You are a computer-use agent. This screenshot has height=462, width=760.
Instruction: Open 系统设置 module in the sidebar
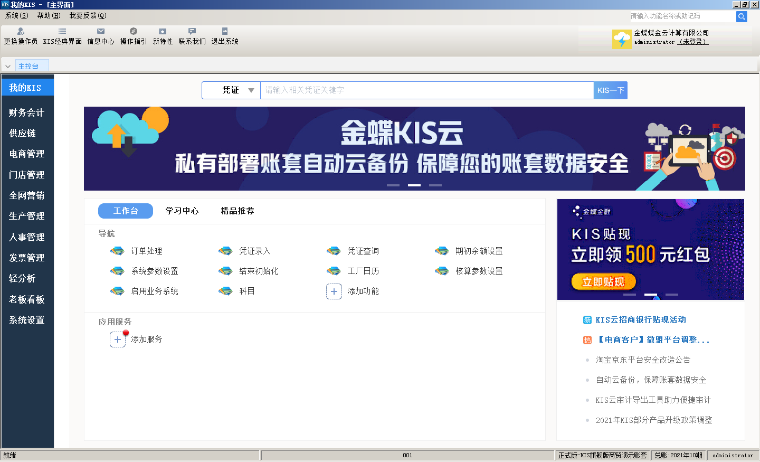[x=27, y=320]
